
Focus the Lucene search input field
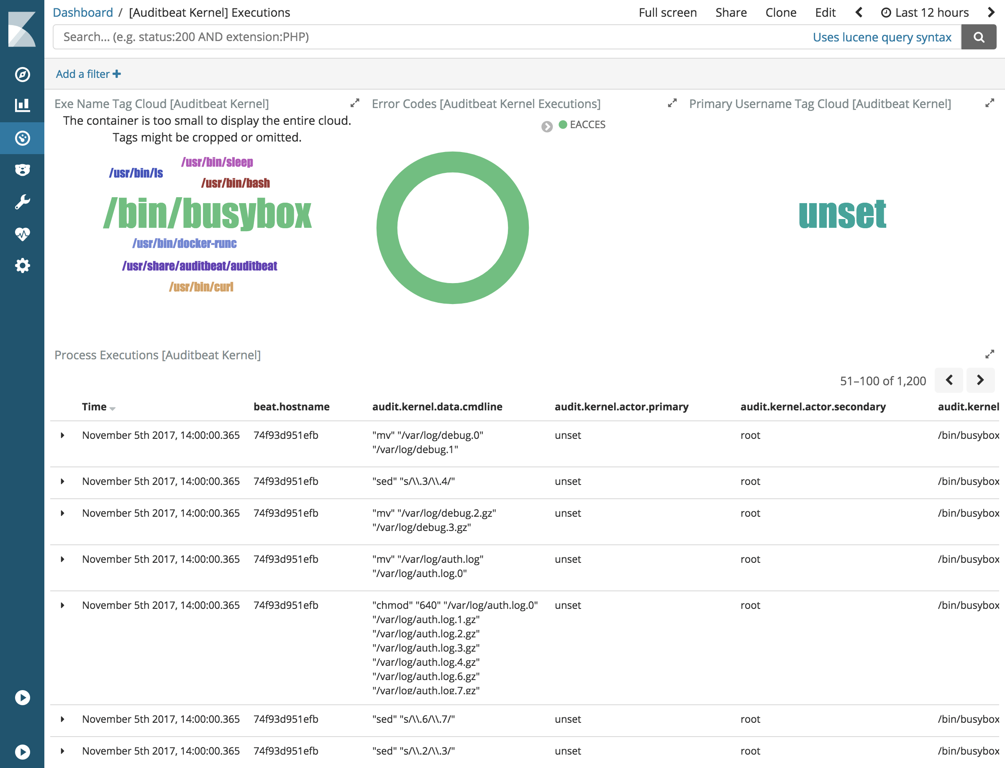(x=411, y=37)
